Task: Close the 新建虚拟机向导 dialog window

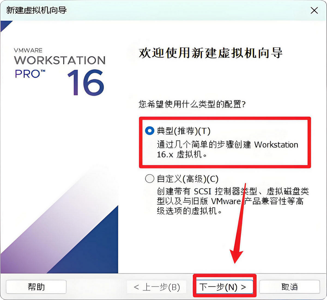Action: coord(314,10)
